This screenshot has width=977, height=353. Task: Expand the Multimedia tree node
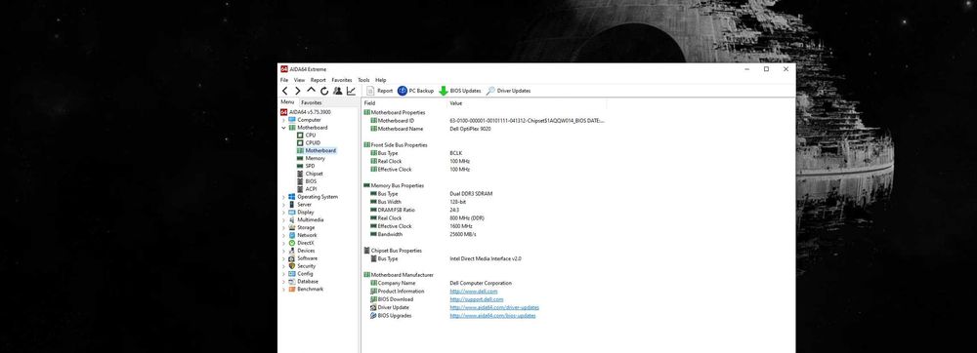(284, 220)
